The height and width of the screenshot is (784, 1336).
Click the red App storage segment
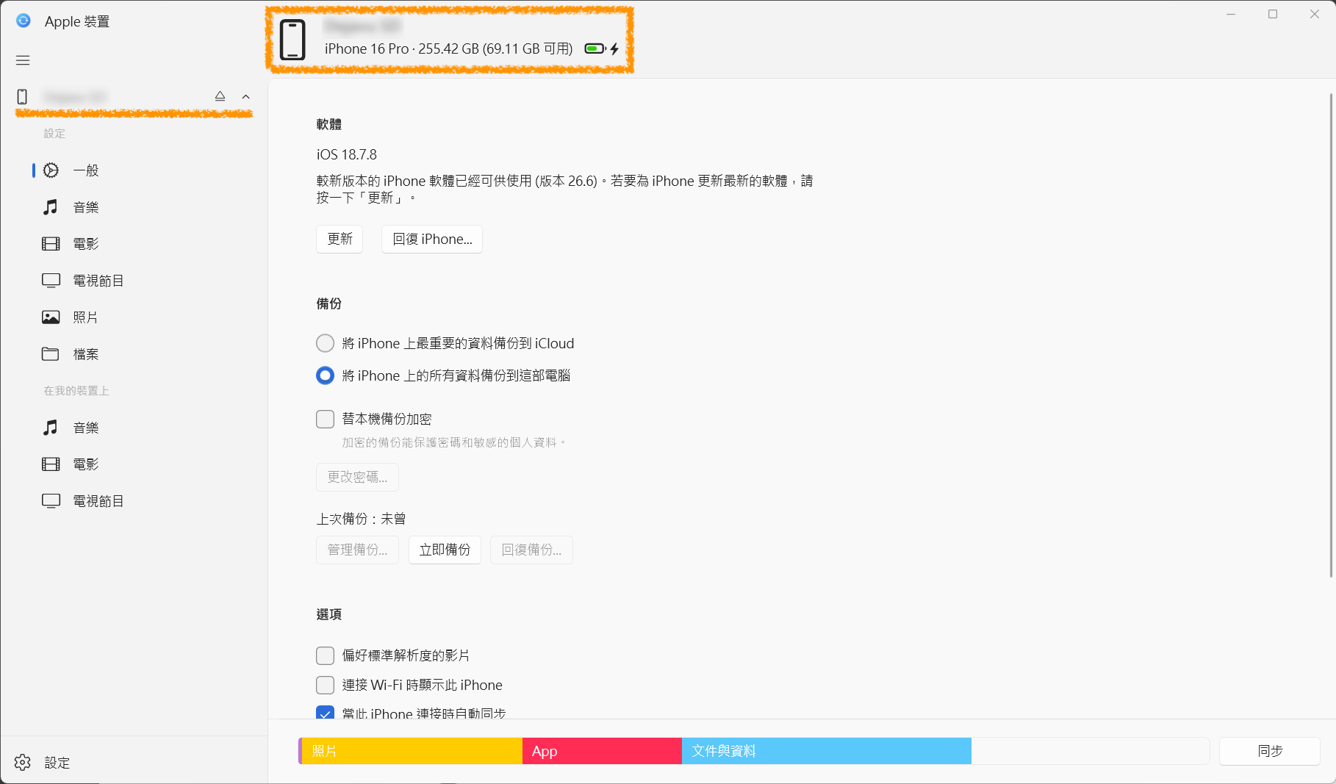pos(602,751)
